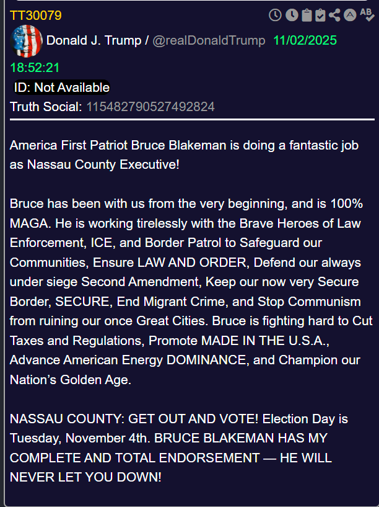Click the 18:52:21 timestamp
The width and height of the screenshot is (379, 507).
coord(35,68)
